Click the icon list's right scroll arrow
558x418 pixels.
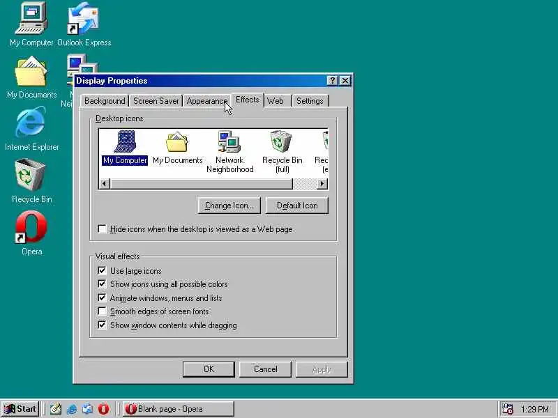pos(322,184)
